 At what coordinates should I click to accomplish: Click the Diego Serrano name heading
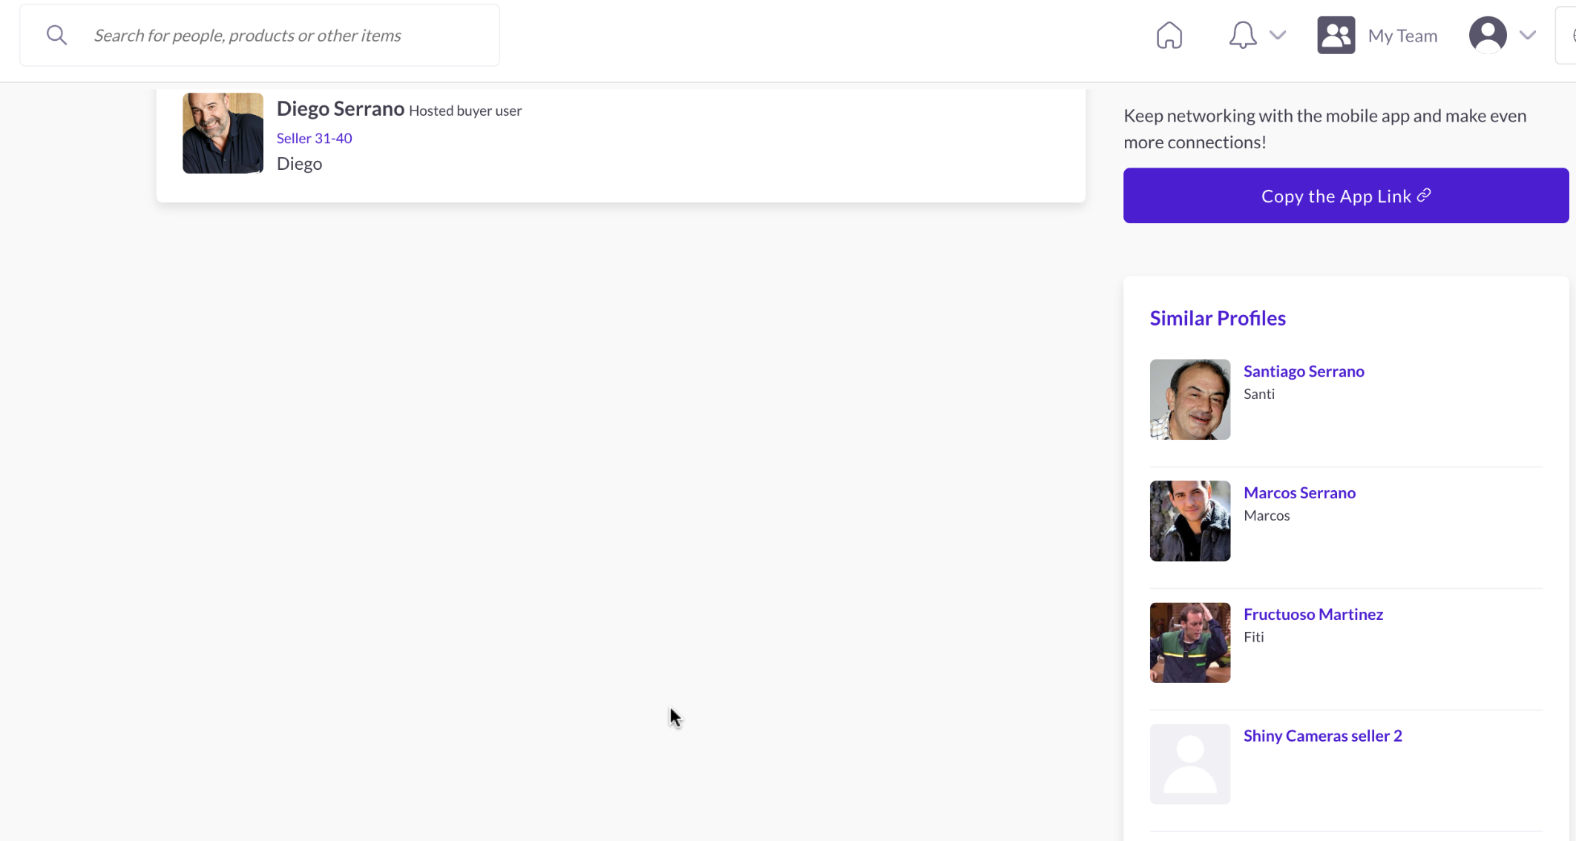click(340, 108)
